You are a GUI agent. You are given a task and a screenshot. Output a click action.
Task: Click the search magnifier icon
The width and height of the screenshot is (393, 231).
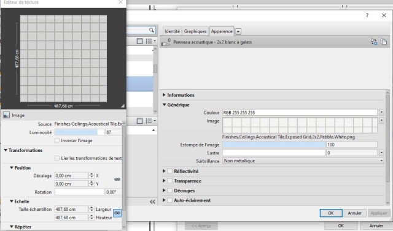click(x=152, y=30)
